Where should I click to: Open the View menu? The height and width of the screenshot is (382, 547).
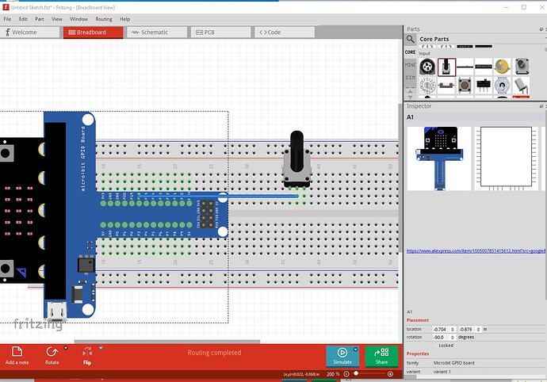pos(57,19)
